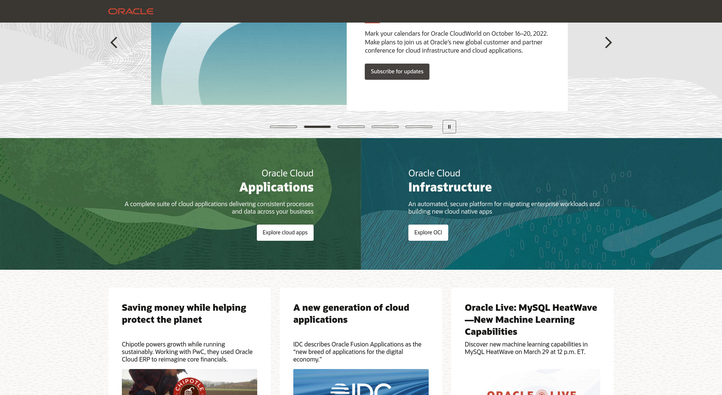Open the CloudWorld teal banner image
The image size is (722, 395).
pyautogui.click(x=249, y=64)
